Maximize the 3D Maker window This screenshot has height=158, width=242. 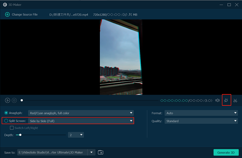[x=229, y=5]
